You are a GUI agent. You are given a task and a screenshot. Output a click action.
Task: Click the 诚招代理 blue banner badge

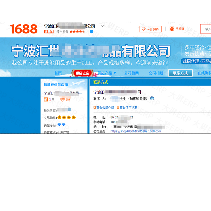click(196, 62)
